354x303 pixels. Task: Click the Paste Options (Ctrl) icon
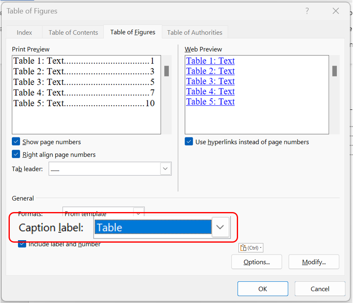[251, 248]
